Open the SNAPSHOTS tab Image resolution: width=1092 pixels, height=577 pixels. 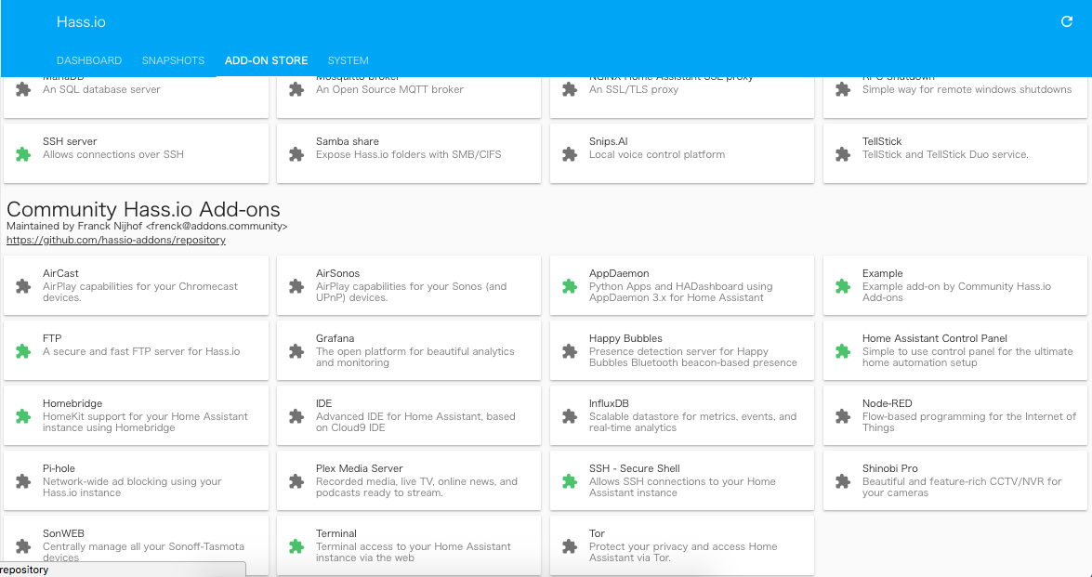pyautogui.click(x=173, y=60)
